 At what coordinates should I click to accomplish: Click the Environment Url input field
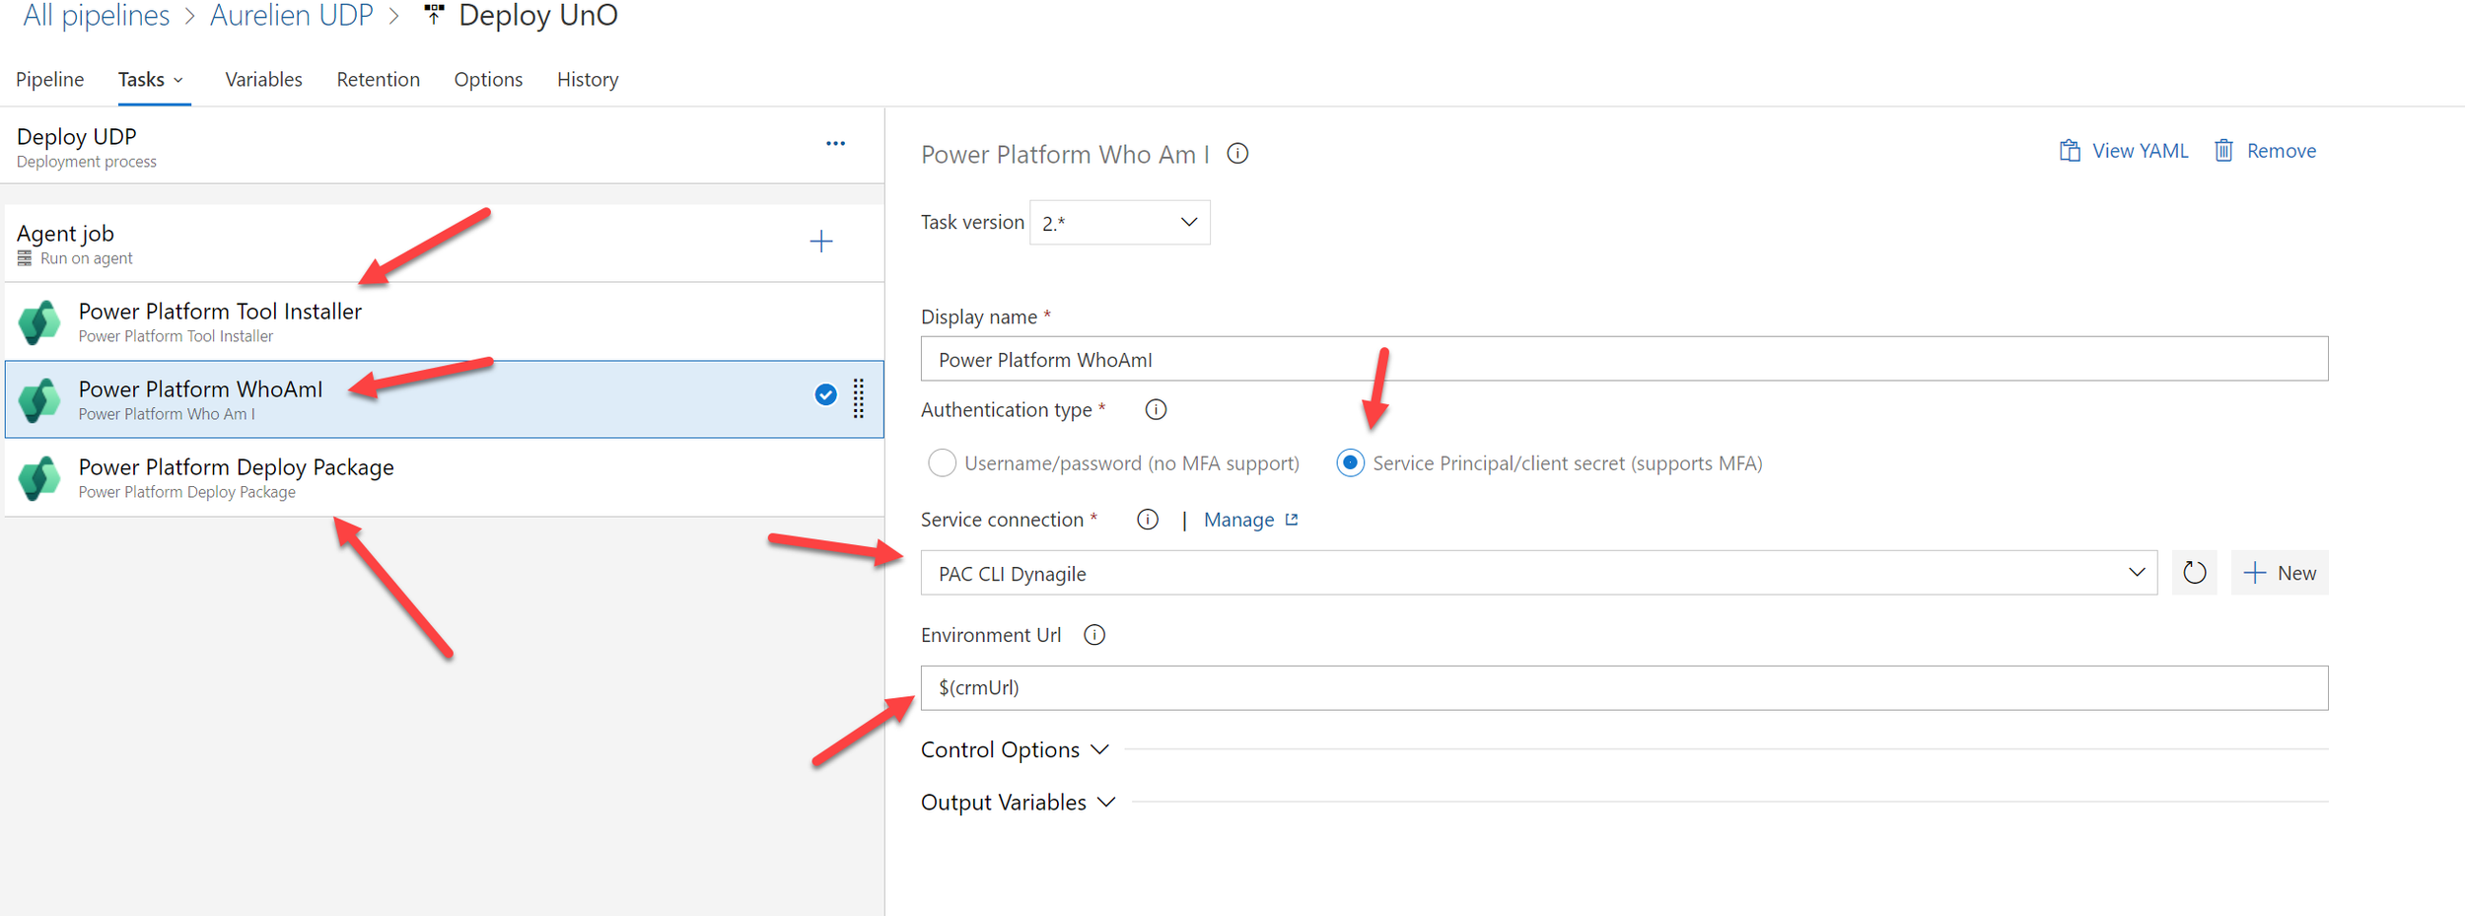pos(1624,688)
